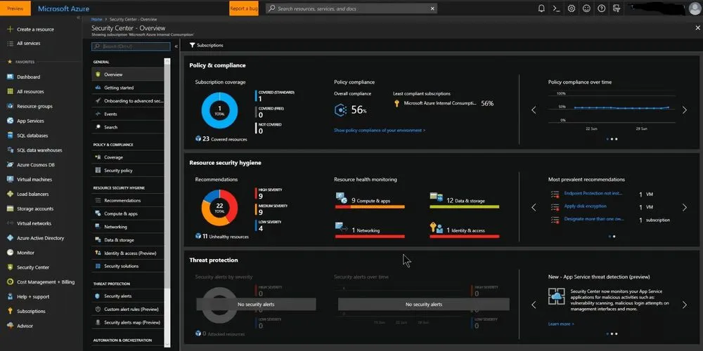Click the Identity & access health icon
Image resolution: width=703 pixels, height=351 pixels.
pyautogui.click(x=437, y=227)
